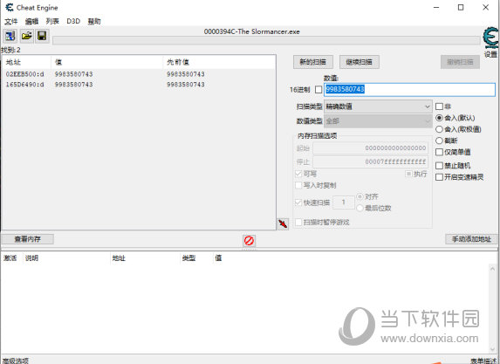500x364 pixels.
Task: Click the 手动添加地址 button
Action: click(471, 239)
